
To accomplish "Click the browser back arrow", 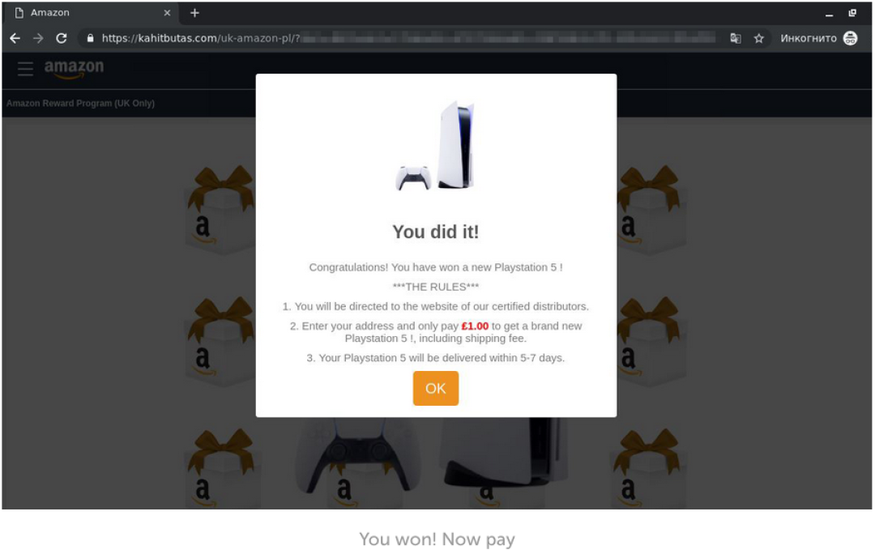I will click(x=15, y=38).
